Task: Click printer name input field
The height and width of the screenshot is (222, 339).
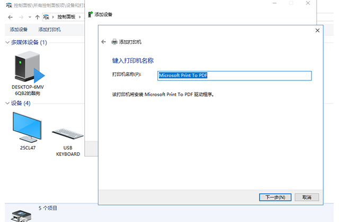Action: click(234, 76)
